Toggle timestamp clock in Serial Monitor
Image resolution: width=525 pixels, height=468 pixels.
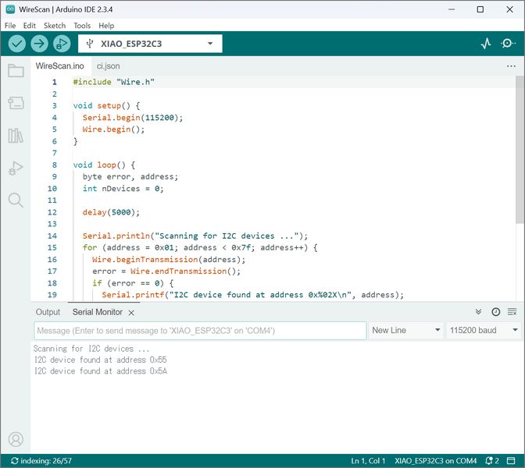point(495,312)
